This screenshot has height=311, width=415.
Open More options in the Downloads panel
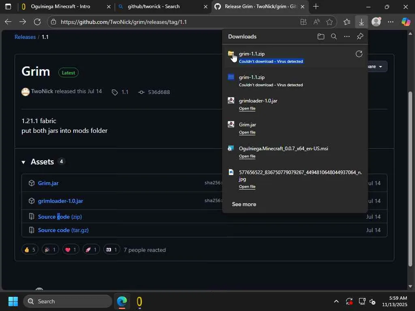(x=347, y=36)
